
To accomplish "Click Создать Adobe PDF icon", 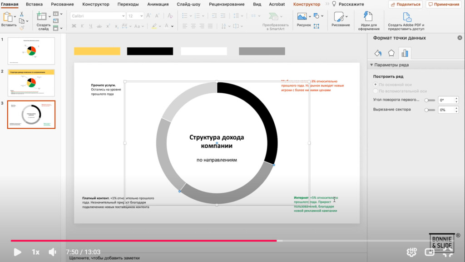I will 406,17.
